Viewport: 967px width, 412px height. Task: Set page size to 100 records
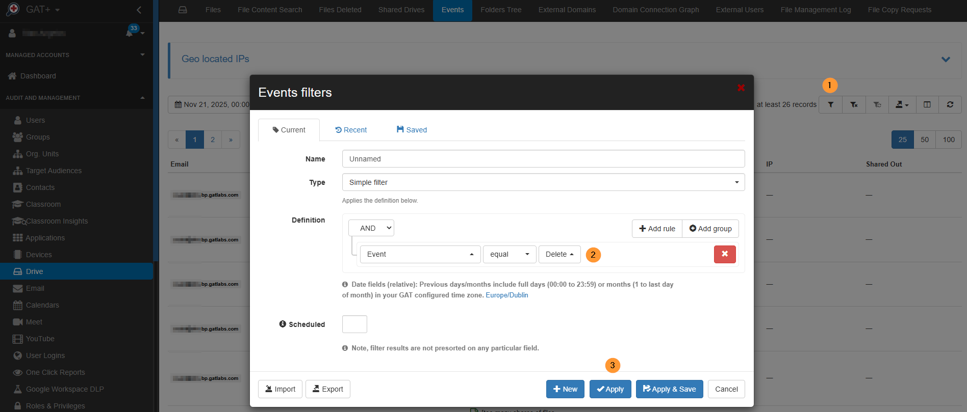[948, 140]
